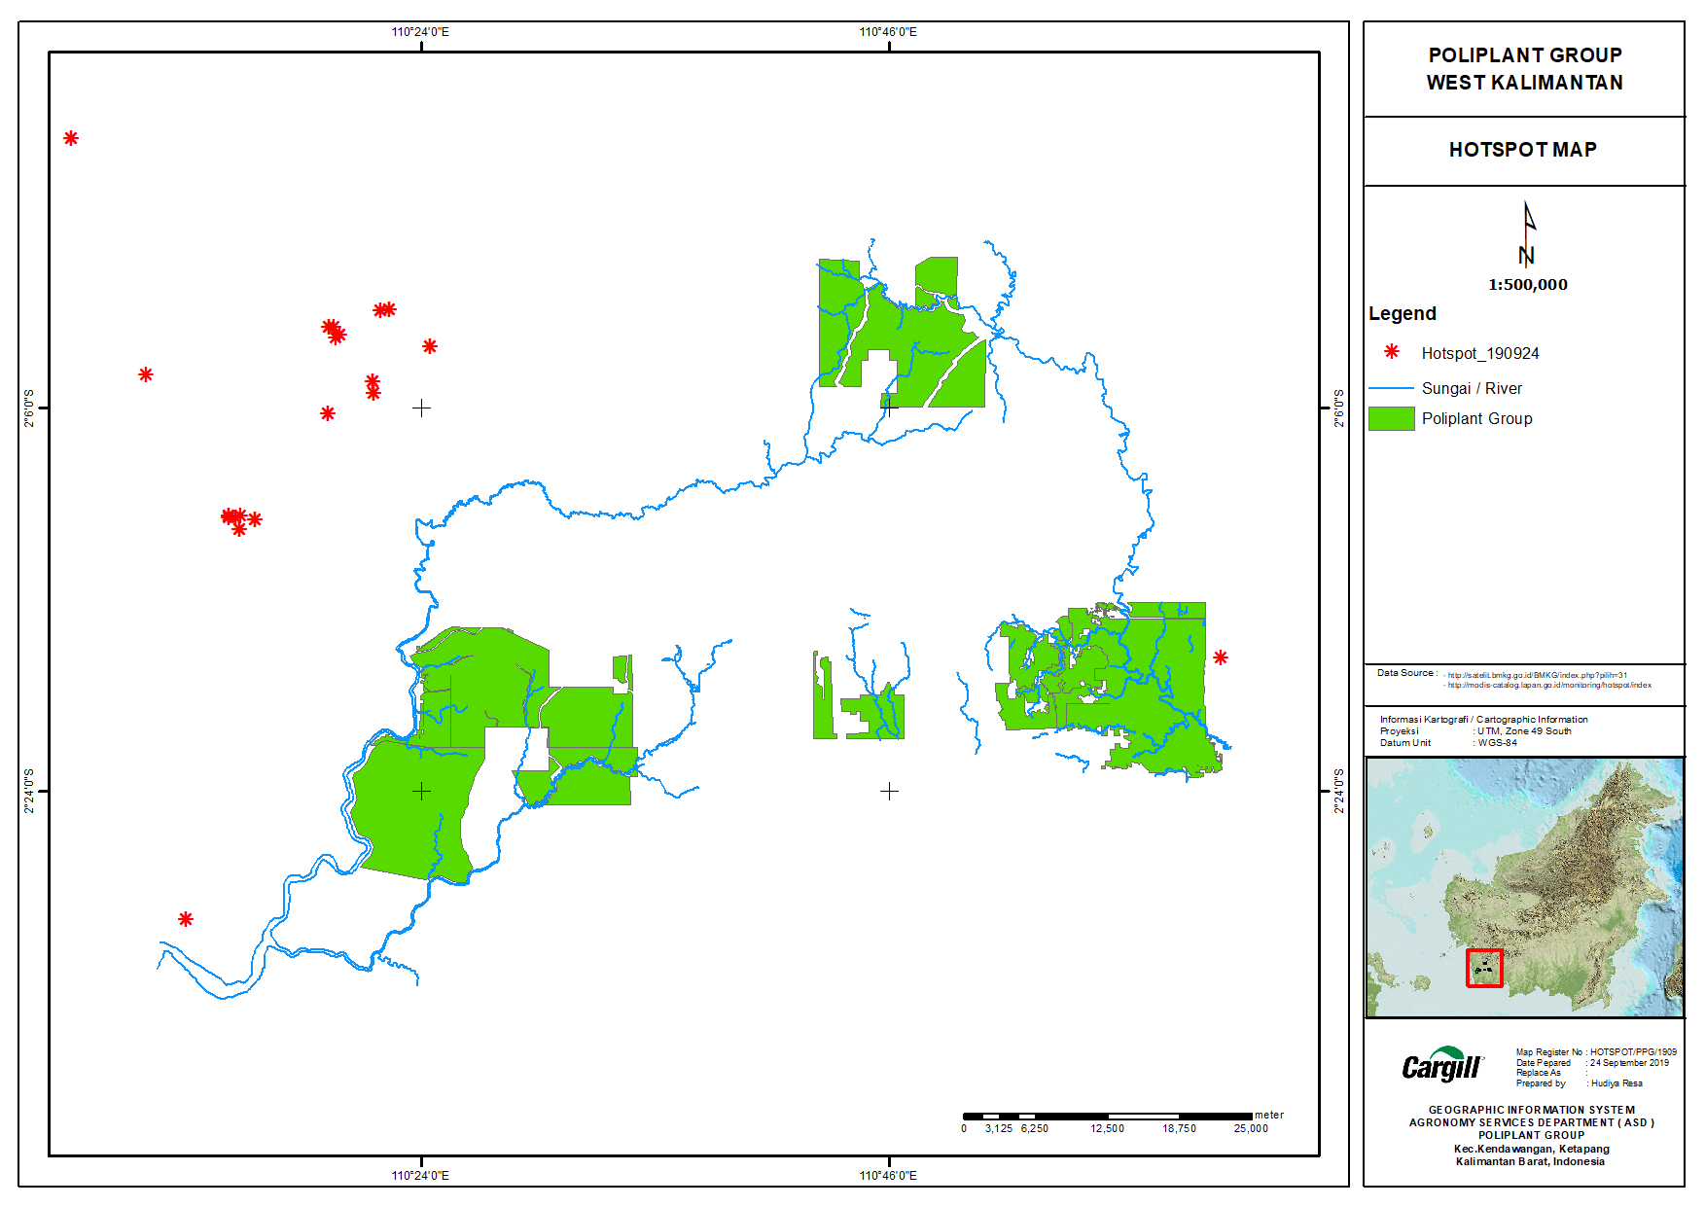Click the 1:500,000 scale text
This screenshot has height=1207, width=1705.
(1528, 285)
